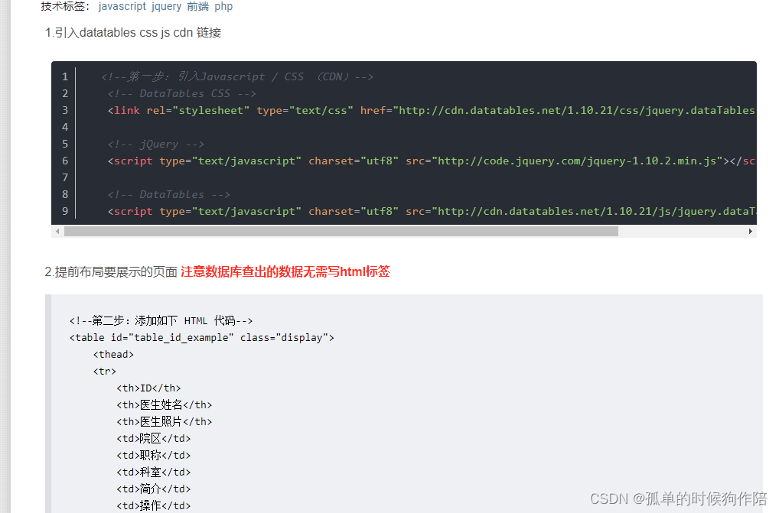Screen dimensions: 779x513
Task: Click the DataTables CSS URL on line 3
Action: tap(574, 110)
